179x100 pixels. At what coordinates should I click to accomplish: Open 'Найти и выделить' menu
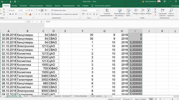(x=171, y=12)
